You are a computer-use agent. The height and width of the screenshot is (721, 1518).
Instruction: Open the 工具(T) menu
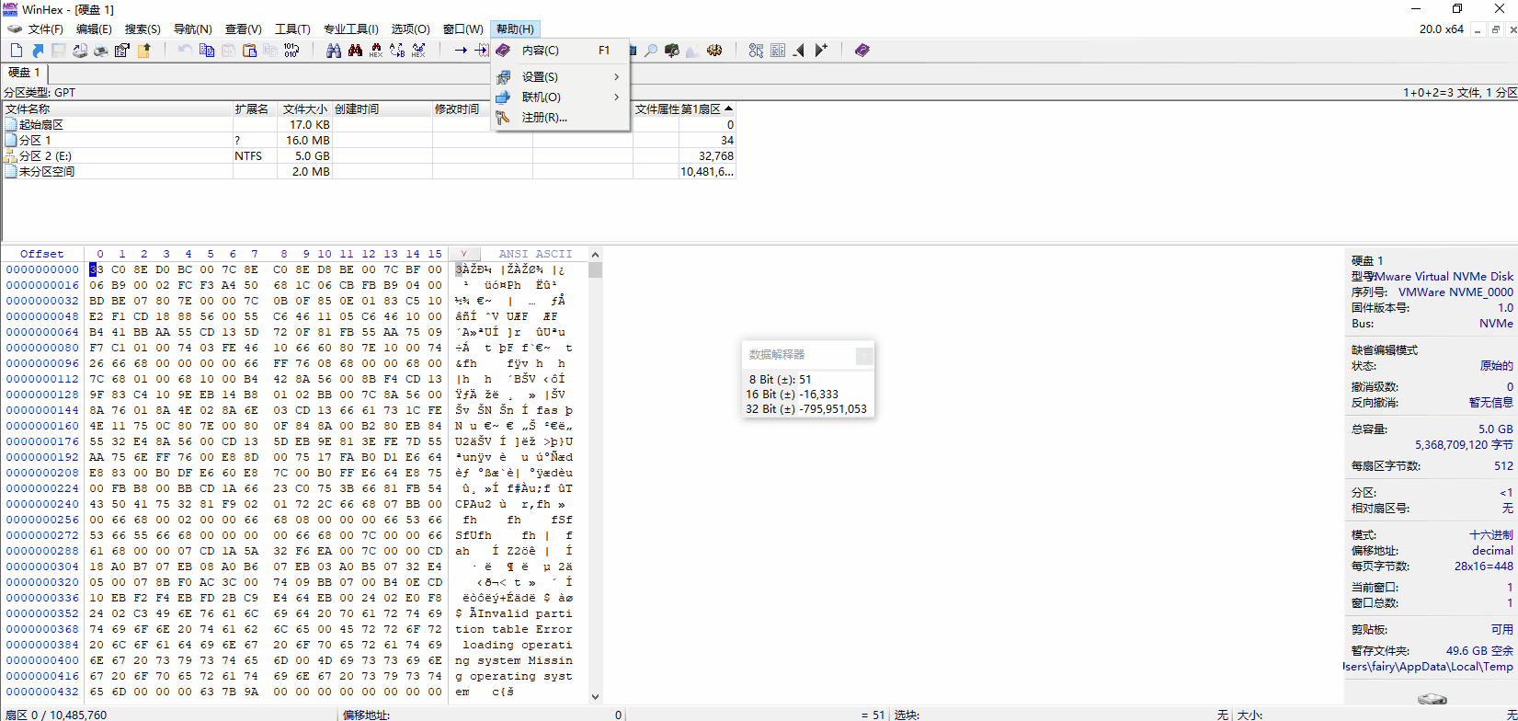click(292, 29)
